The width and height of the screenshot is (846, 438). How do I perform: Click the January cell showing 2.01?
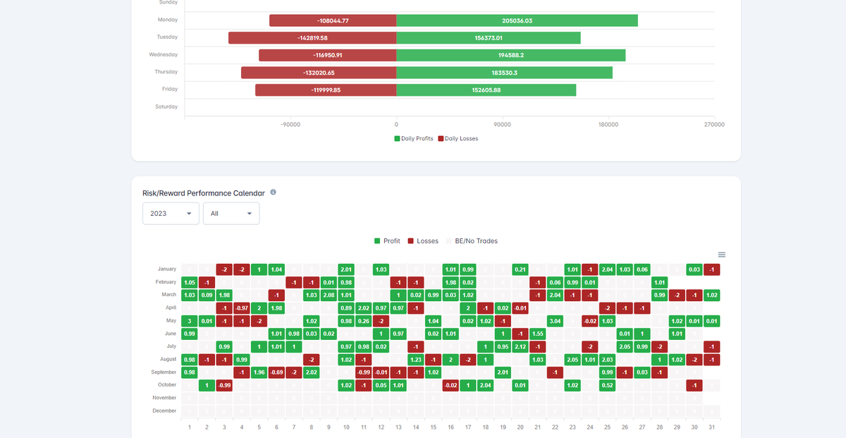coord(346,269)
